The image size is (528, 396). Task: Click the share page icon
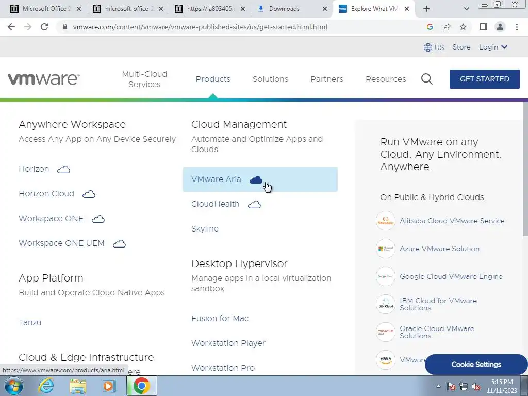coord(447,27)
